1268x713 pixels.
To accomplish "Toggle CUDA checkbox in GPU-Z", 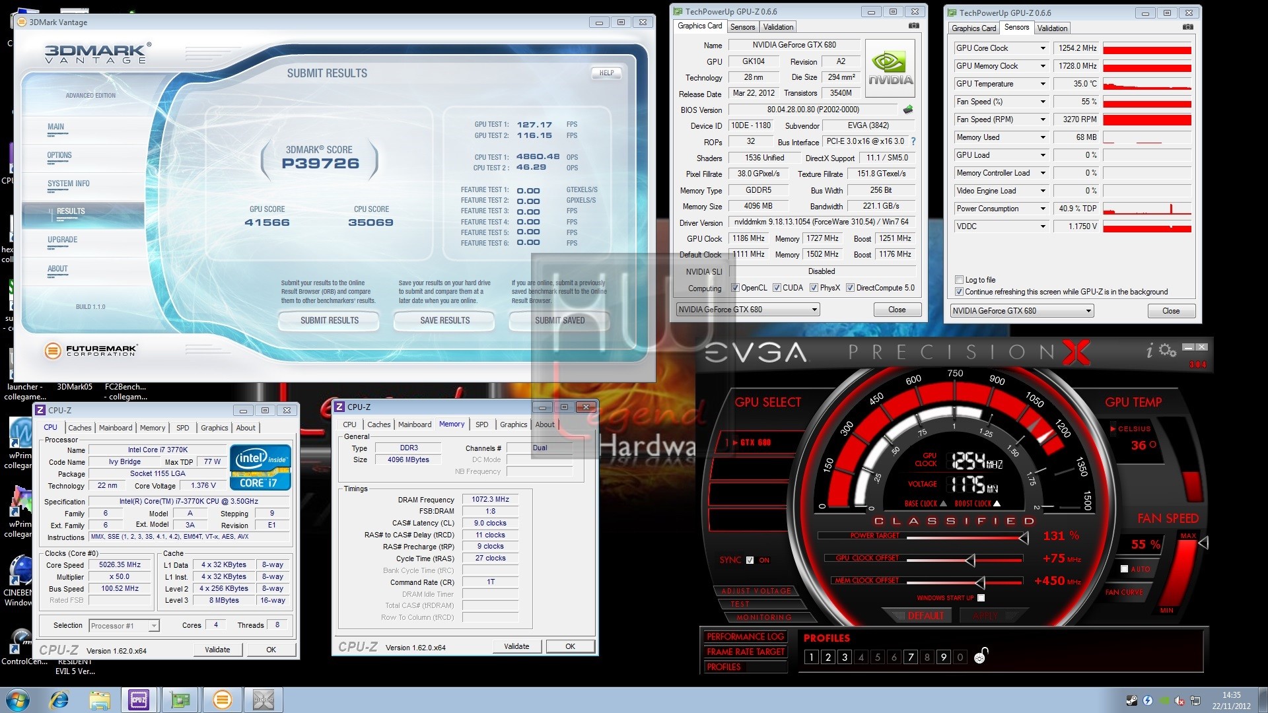I will (777, 288).
